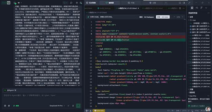Viewport: 212px width, 112px height.
Task: Expand the 大纲 outline section
Action: tap(191, 89)
